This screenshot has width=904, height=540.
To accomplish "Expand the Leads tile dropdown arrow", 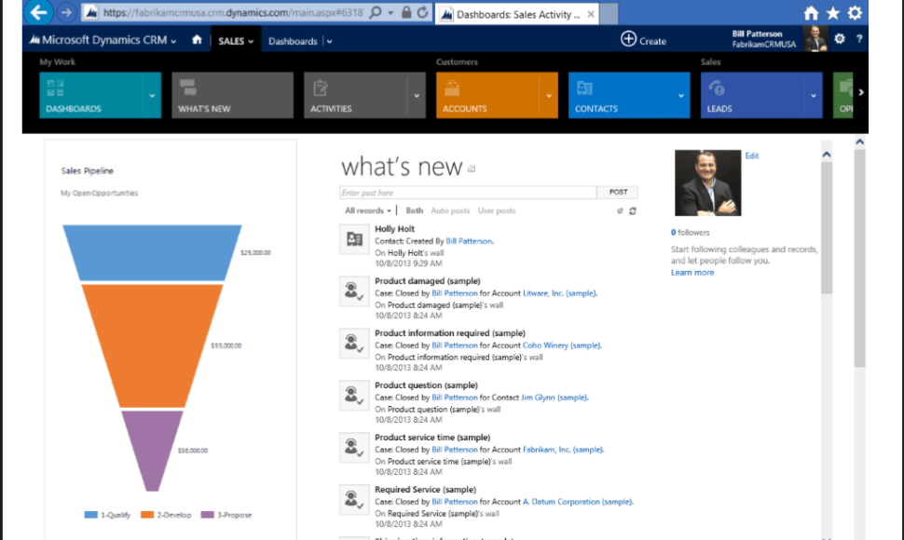I will pos(814,96).
